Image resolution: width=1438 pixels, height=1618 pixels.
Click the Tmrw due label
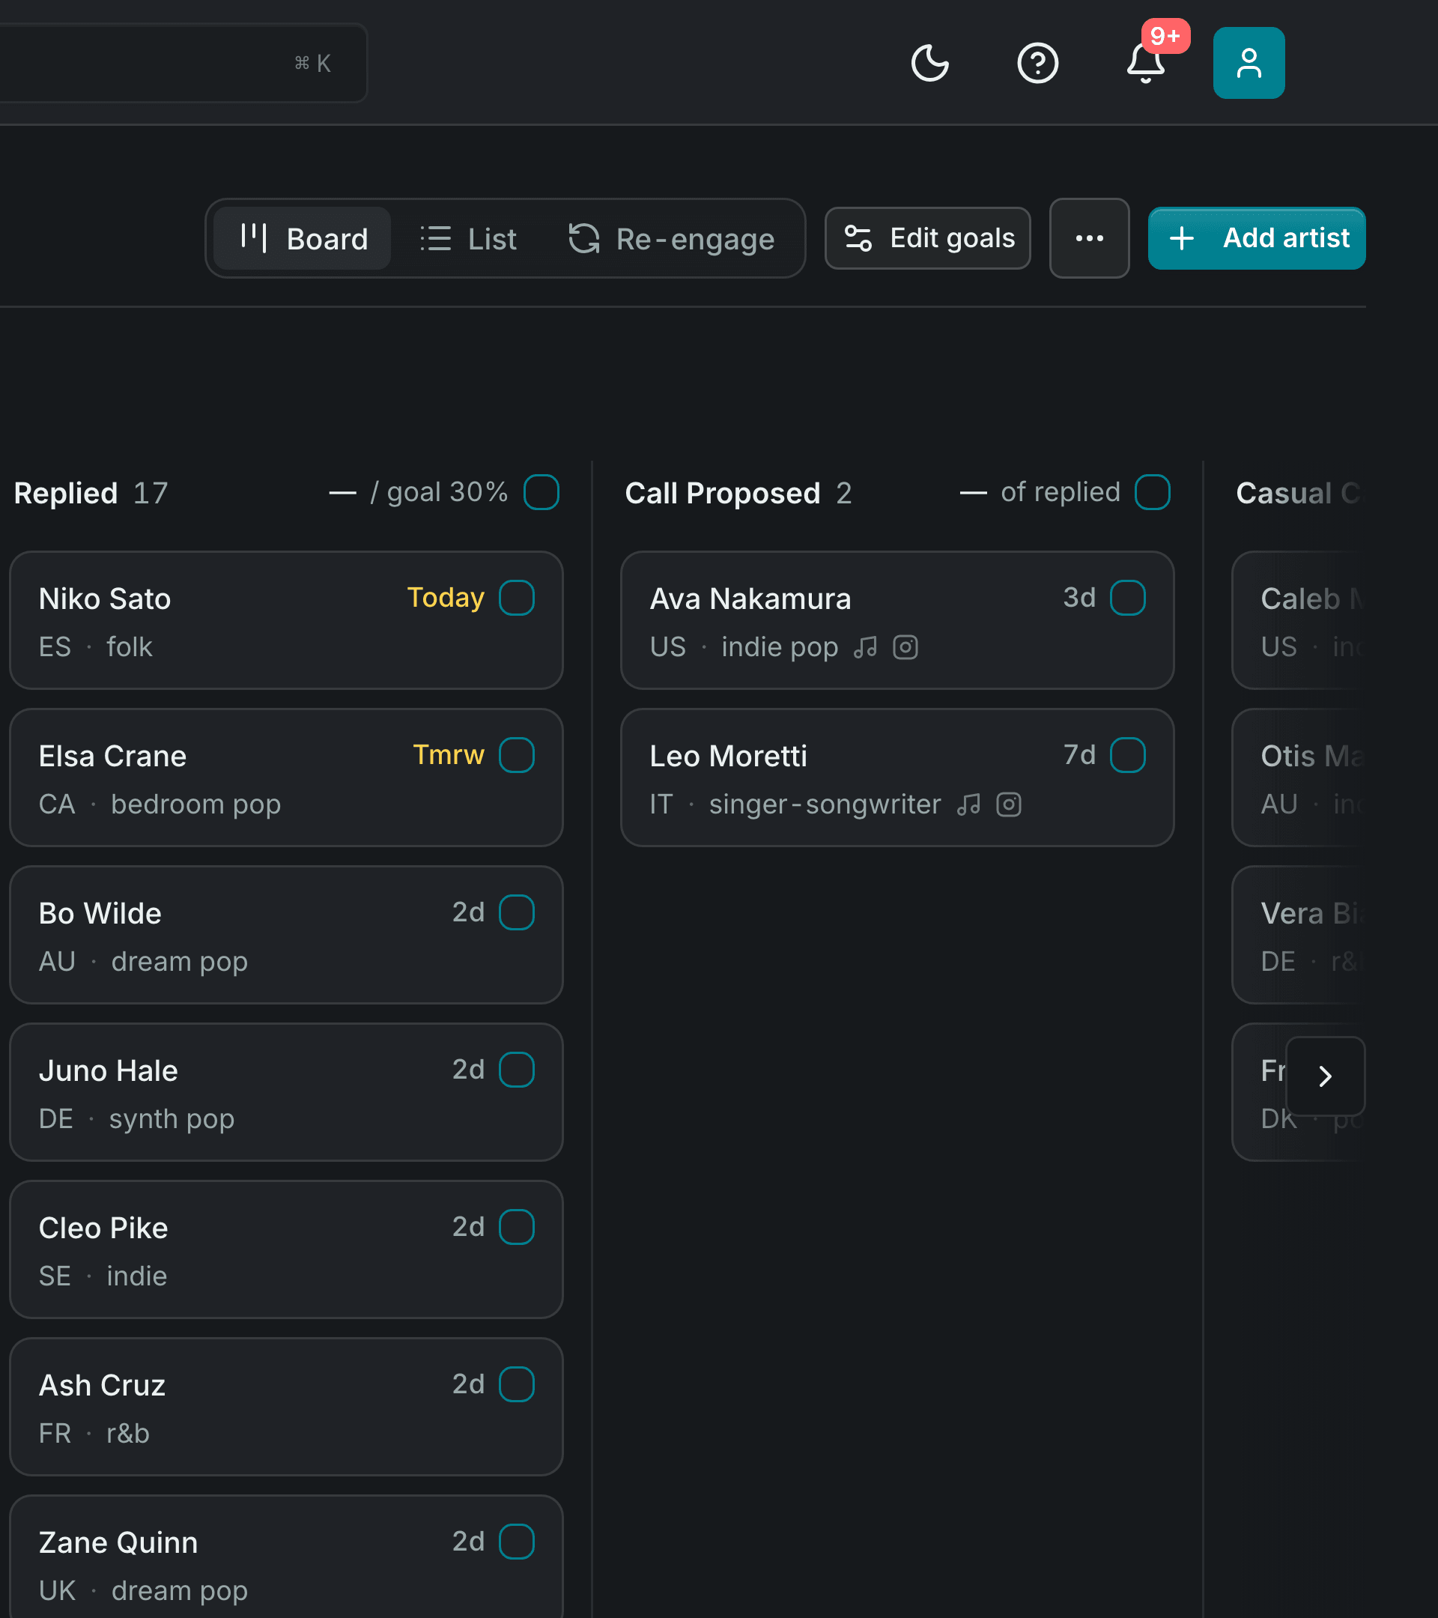click(x=449, y=755)
